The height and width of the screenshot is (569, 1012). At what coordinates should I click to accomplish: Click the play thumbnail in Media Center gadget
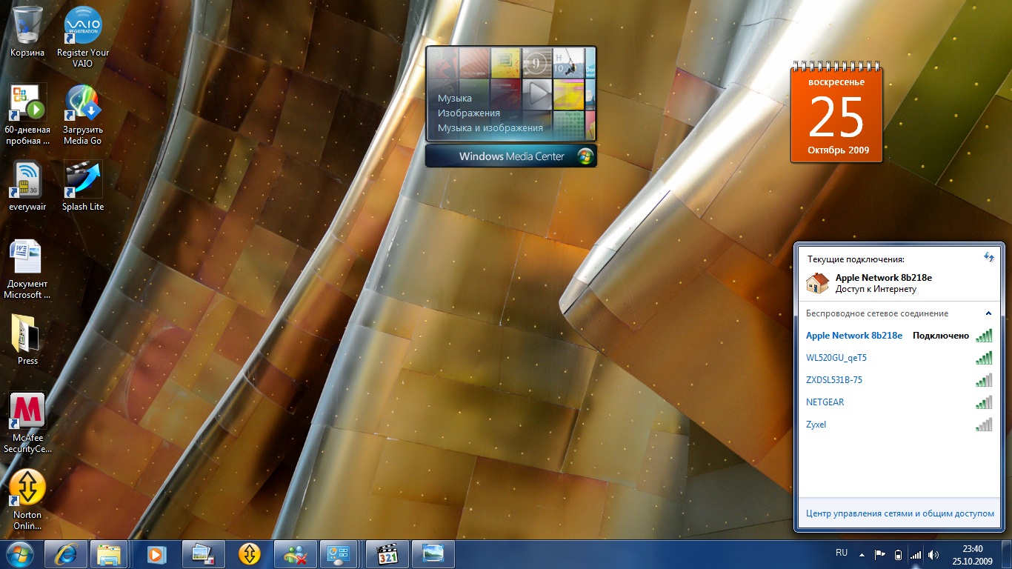point(537,94)
